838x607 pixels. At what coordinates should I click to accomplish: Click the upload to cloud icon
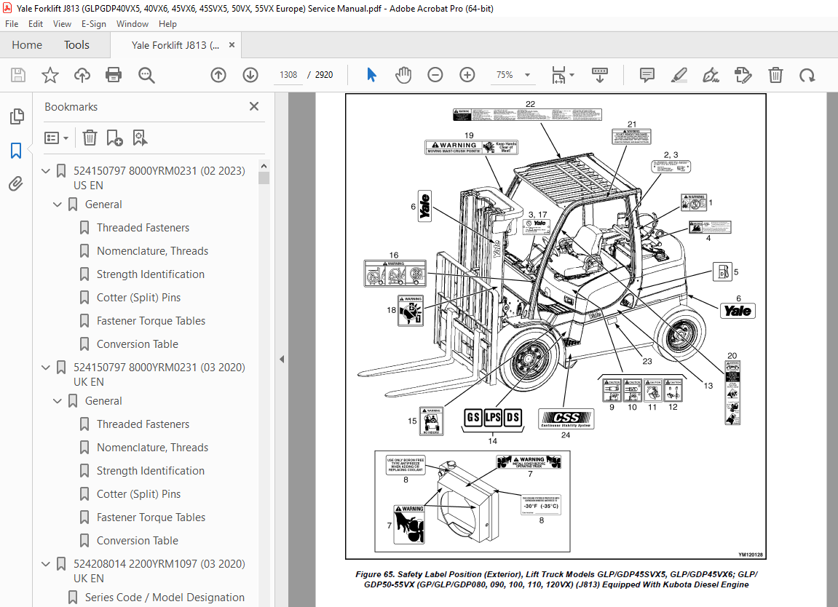tap(82, 75)
